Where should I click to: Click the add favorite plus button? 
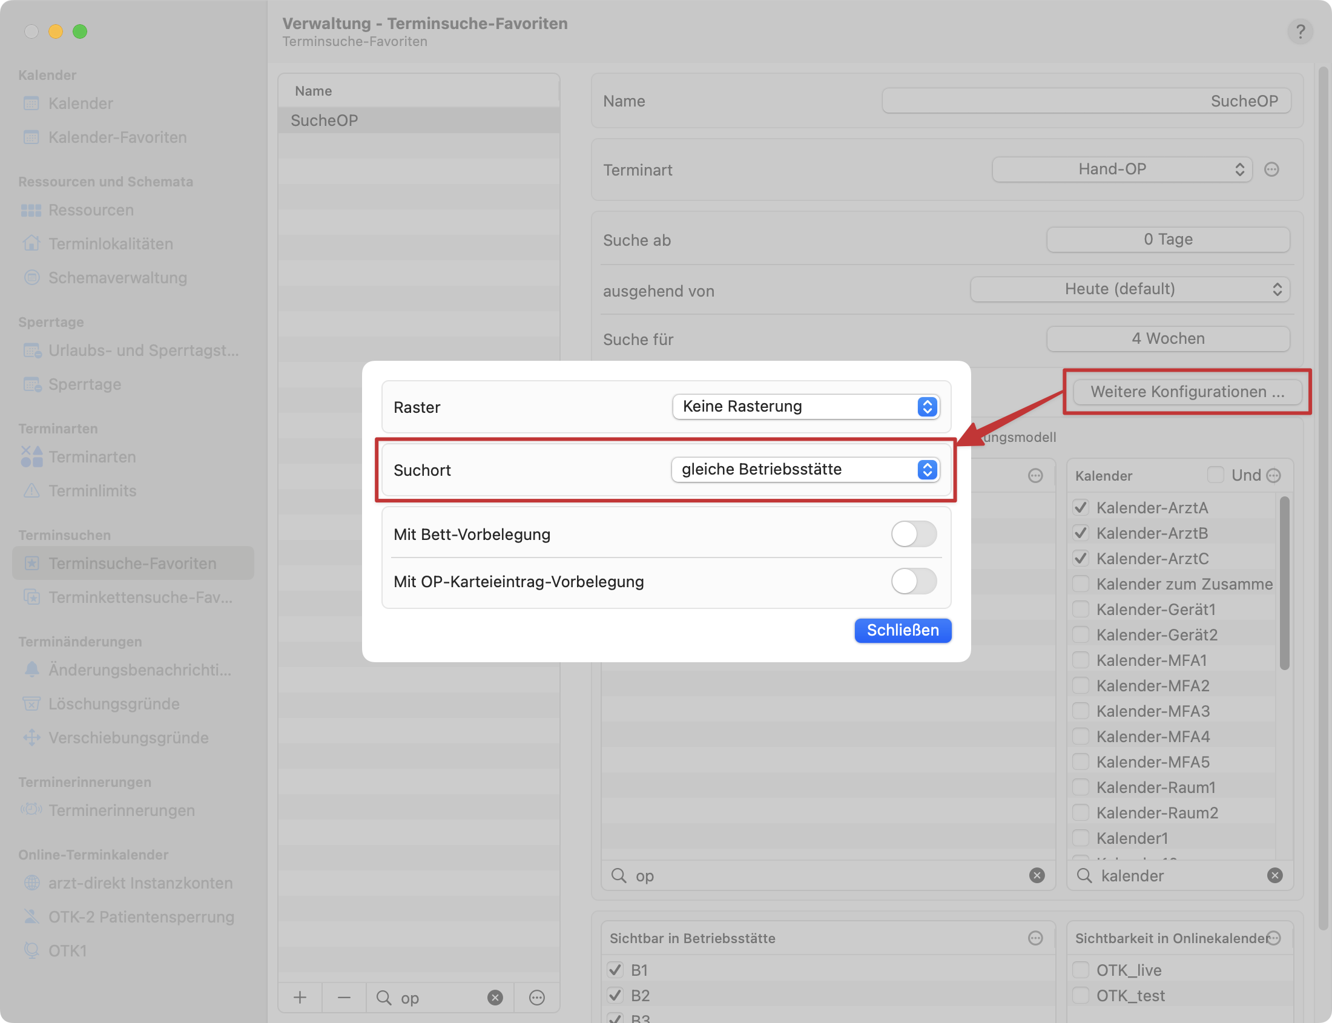300,997
